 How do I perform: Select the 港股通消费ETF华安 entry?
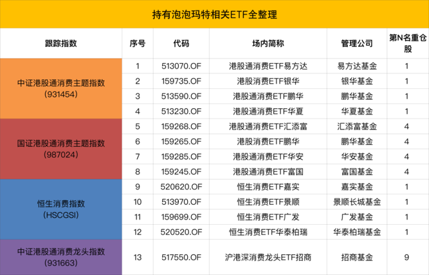point(269,156)
